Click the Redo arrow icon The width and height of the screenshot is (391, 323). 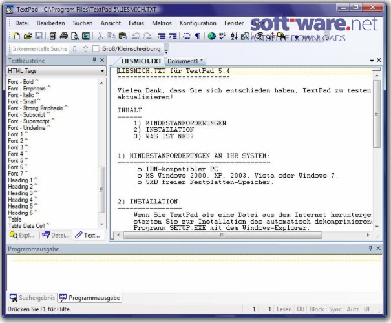click(x=147, y=36)
